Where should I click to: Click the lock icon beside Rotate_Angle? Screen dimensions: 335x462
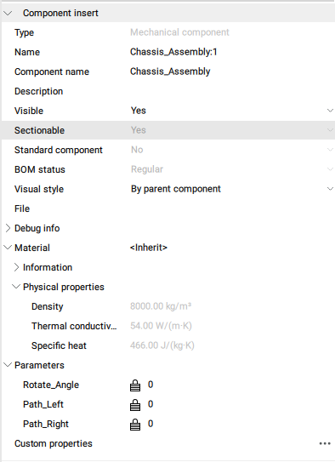(135, 385)
